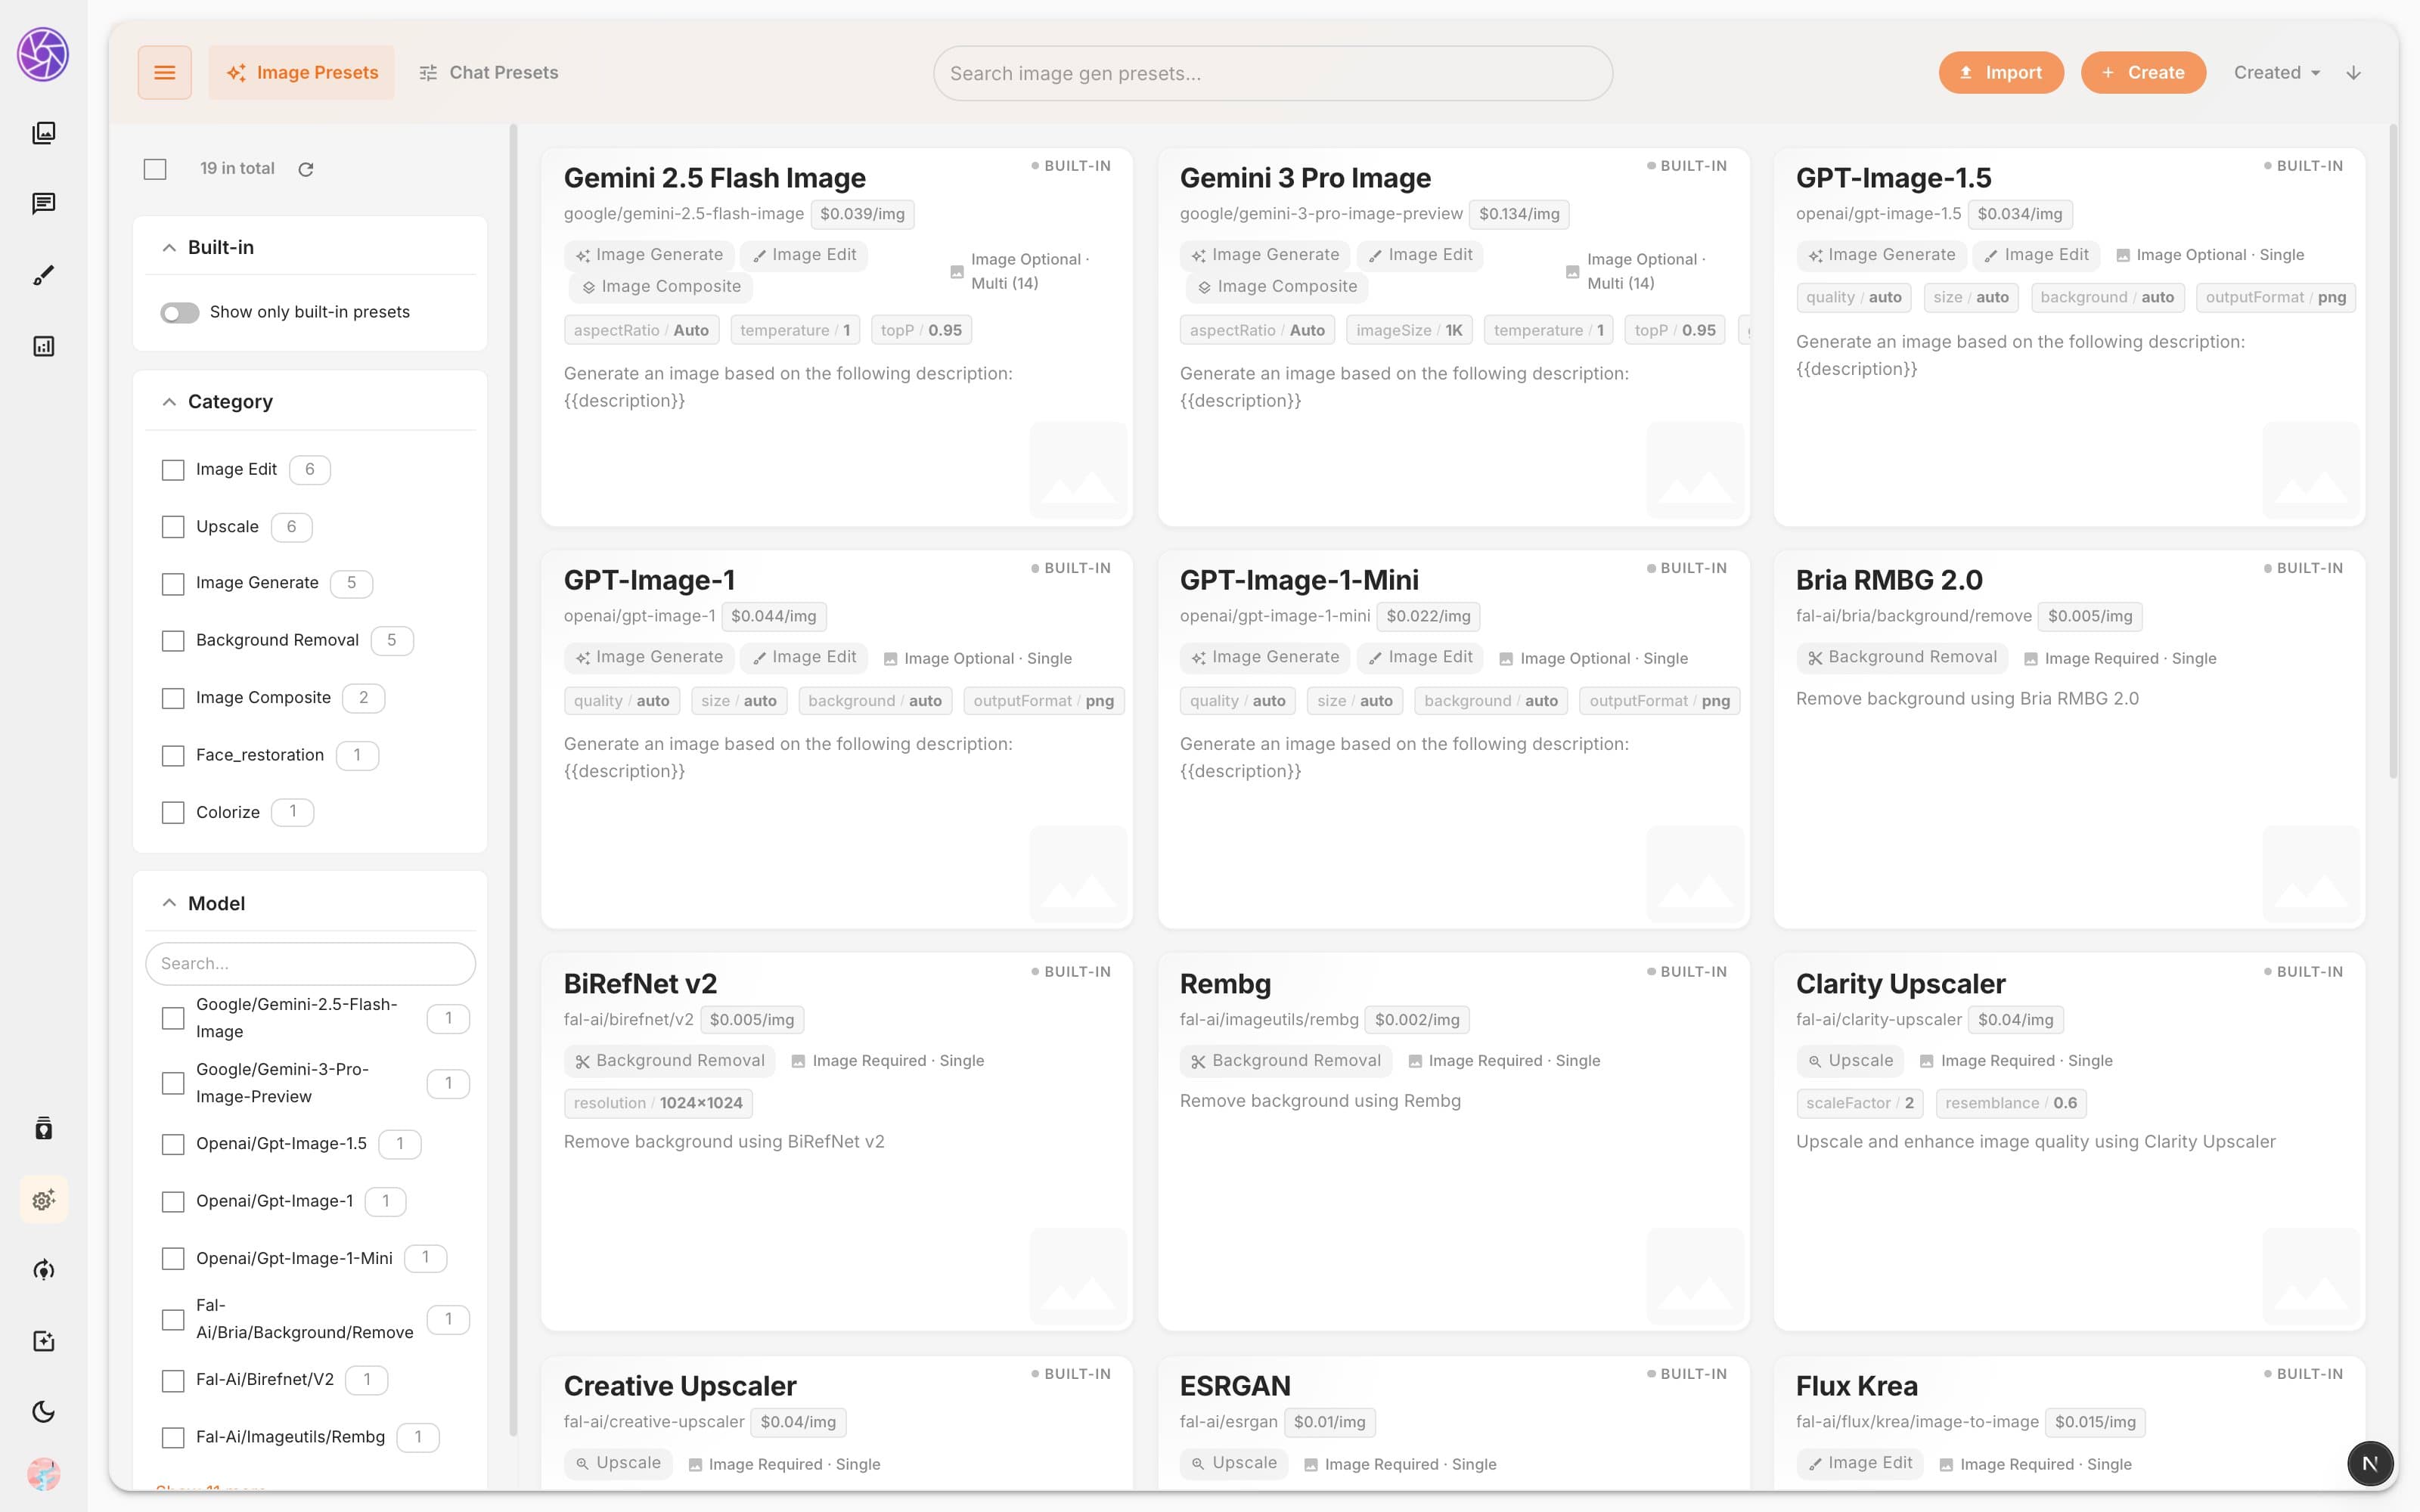
Task: Check the Face_restoration category filter
Action: [173, 756]
